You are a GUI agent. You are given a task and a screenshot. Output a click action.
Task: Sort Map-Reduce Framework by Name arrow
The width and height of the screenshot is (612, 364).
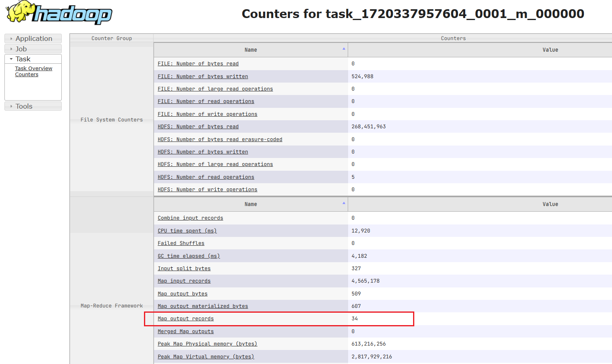[344, 203]
